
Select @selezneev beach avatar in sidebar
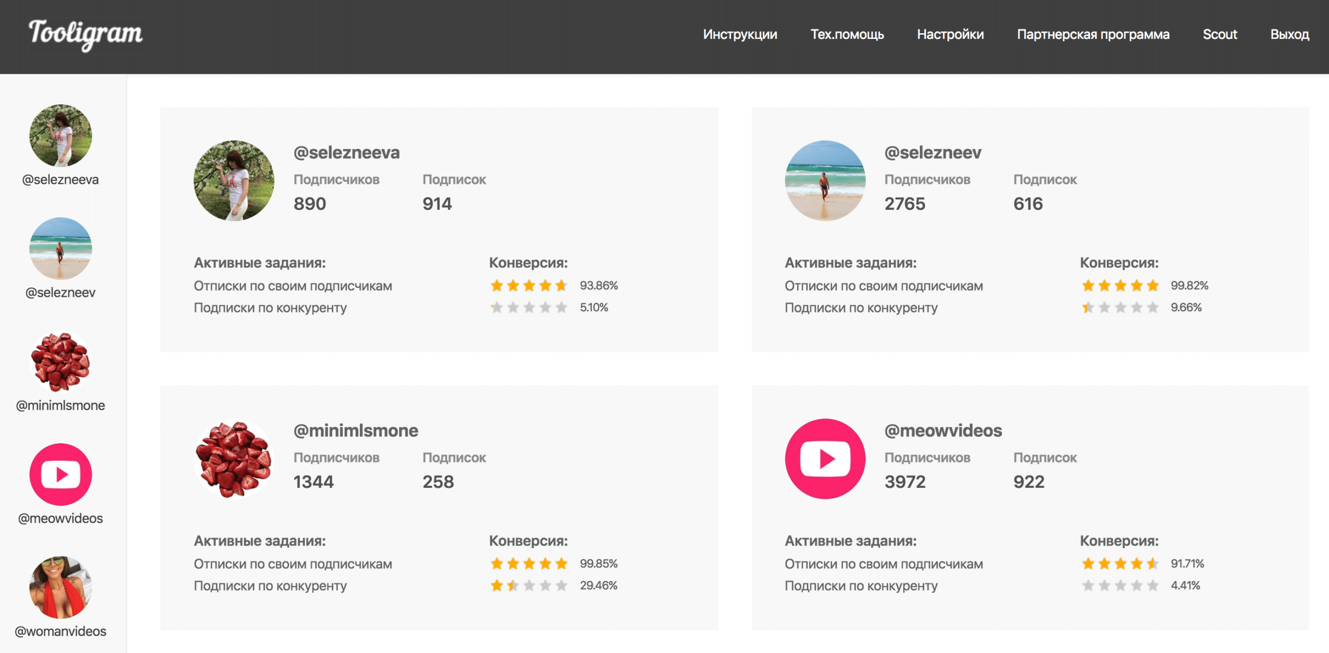click(x=61, y=248)
